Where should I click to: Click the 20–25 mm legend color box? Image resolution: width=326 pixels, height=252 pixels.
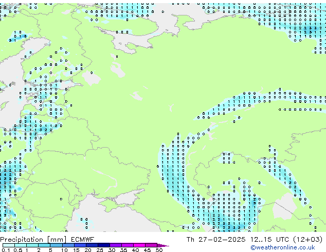click(92, 245)
